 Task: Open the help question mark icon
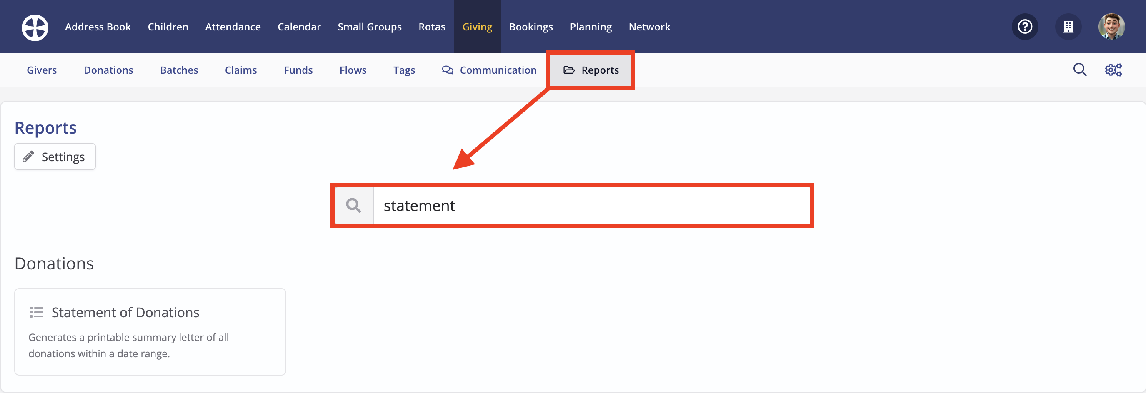point(1025,27)
